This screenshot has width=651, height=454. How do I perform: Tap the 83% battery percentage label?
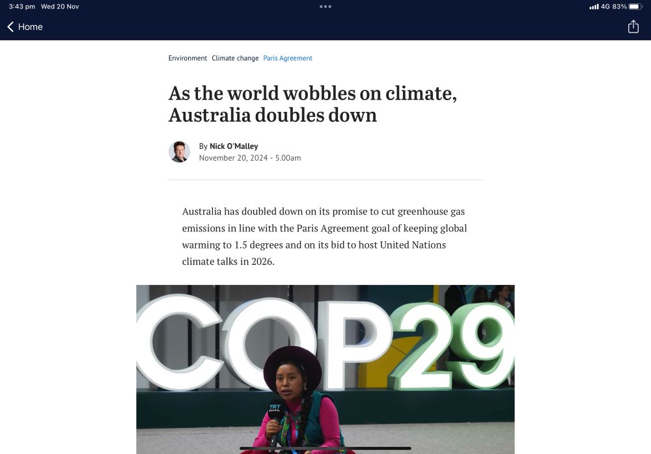tap(620, 7)
